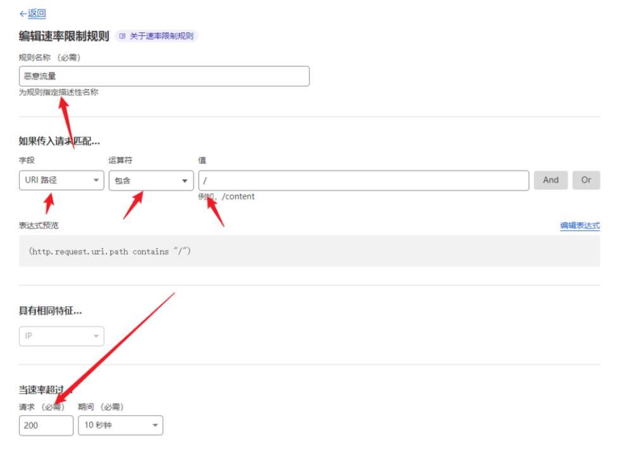Click the arrow of the URI 路径 dropdown
Image resolution: width=624 pixels, height=455 pixels.
click(x=96, y=180)
